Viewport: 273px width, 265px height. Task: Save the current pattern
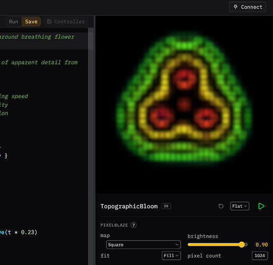pyautogui.click(x=31, y=22)
